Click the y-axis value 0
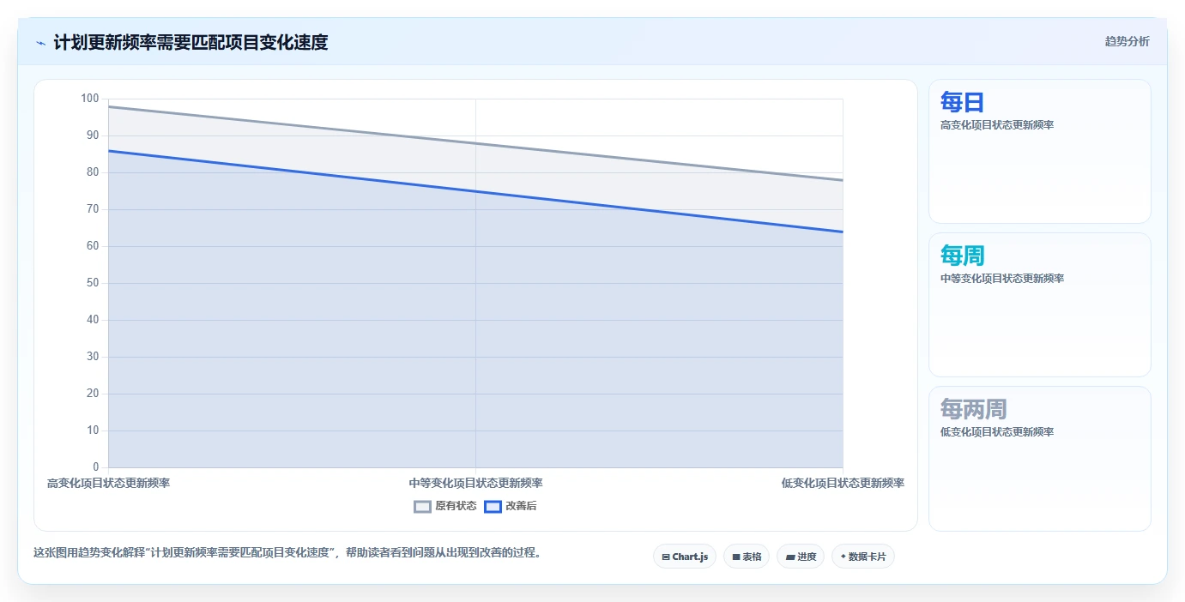 [x=96, y=467]
